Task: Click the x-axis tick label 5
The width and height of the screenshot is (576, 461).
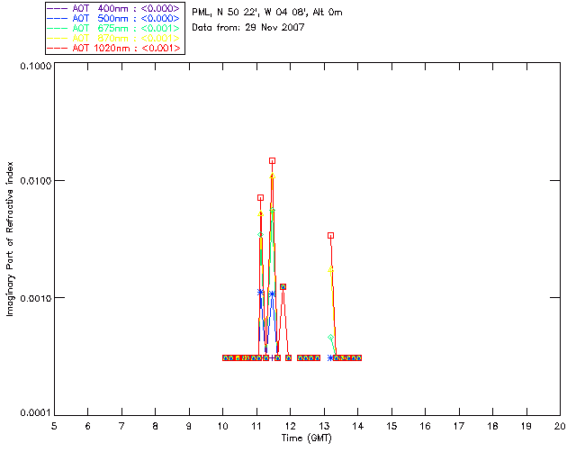Action: (54, 426)
